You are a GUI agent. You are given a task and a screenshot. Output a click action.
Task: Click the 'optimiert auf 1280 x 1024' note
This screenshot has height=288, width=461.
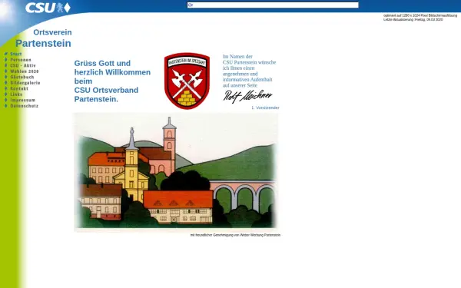[x=420, y=15]
